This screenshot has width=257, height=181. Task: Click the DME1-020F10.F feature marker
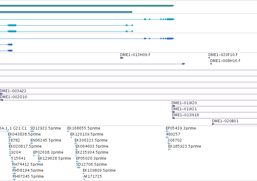tap(209, 58)
